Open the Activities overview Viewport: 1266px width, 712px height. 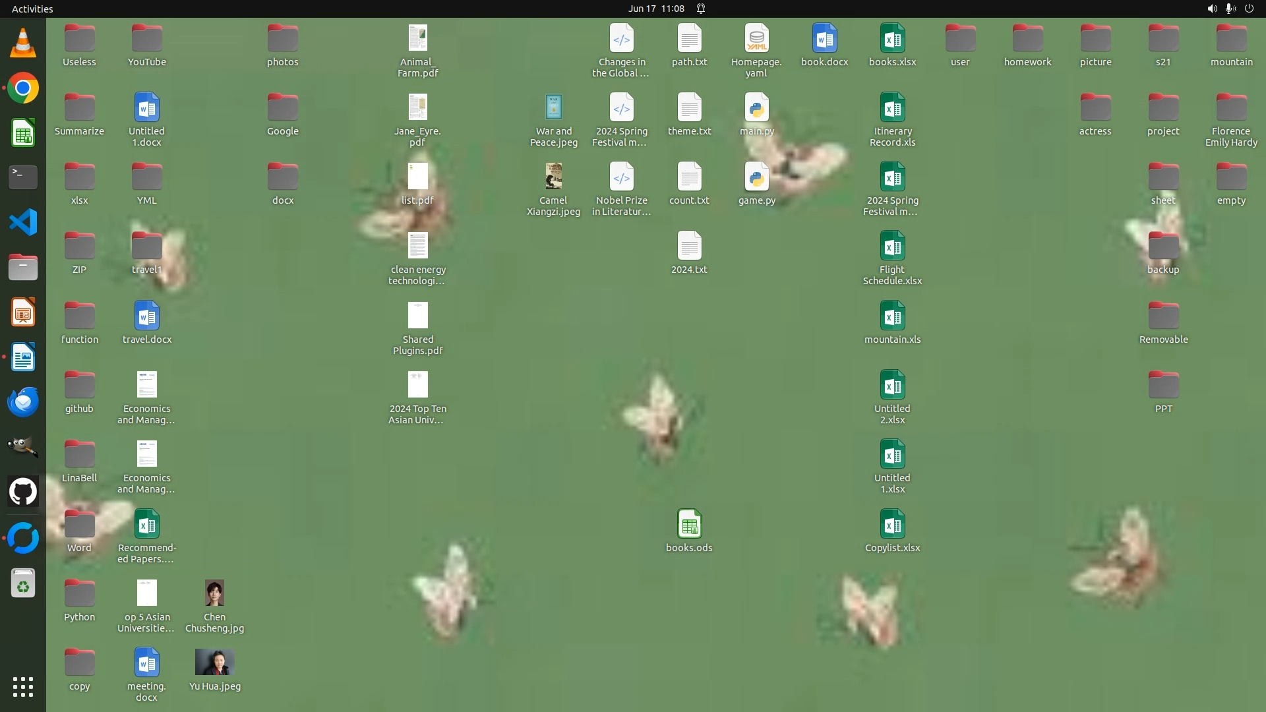coord(32,9)
